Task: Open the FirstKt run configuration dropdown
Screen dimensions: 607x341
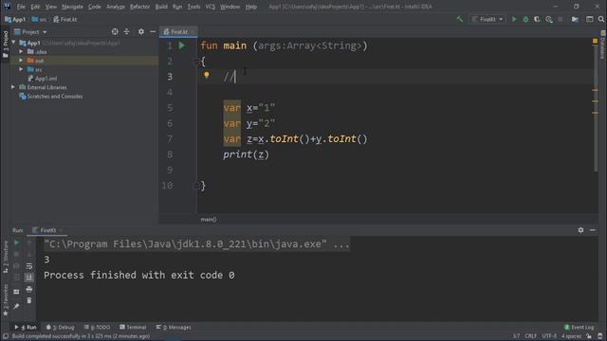Action: (x=487, y=19)
